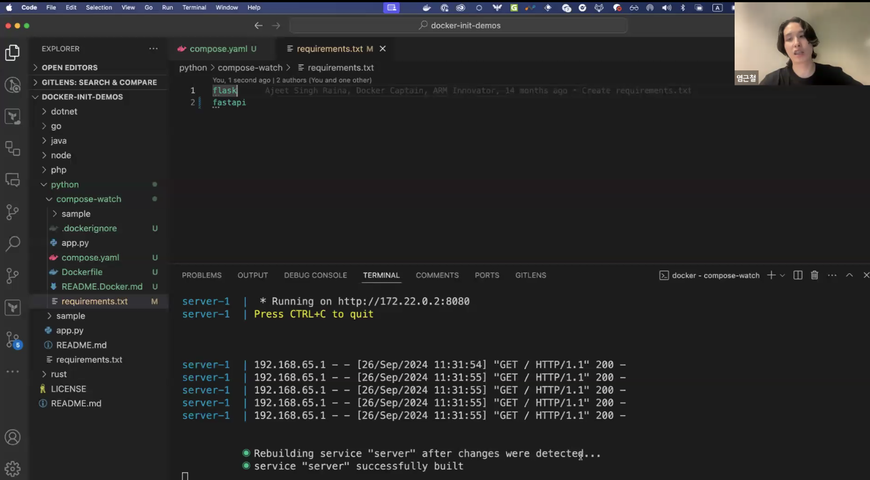Go back with left arrow icon
This screenshot has height=480, width=870.
click(259, 25)
